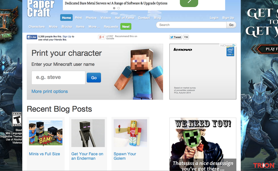278x171 pixels.
Task: Click the Recent Blog Posts heading
Action: coord(59,109)
